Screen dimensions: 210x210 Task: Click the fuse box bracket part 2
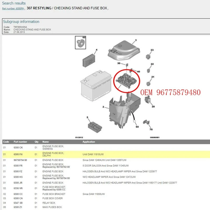tap(124, 111)
